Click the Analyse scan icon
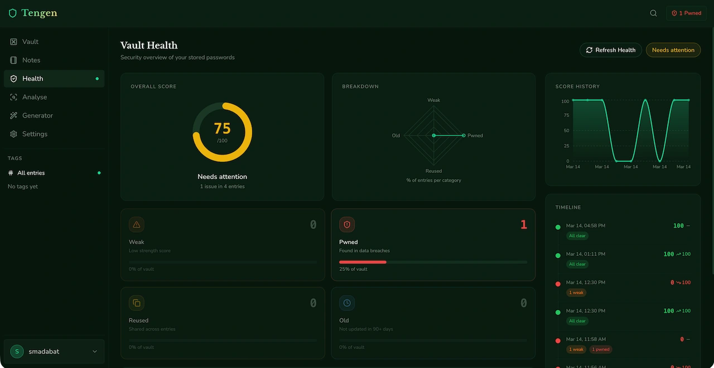The width and height of the screenshot is (714, 368). pyautogui.click(x=14, y=97)
